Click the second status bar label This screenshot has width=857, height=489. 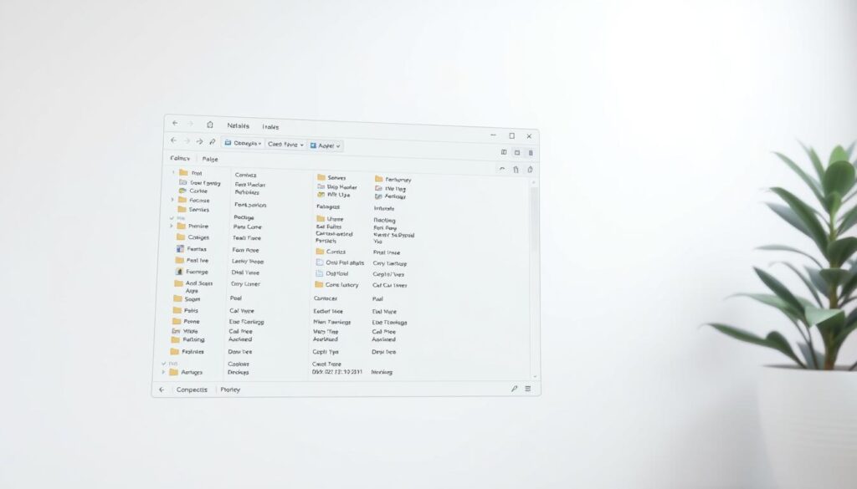click(229, 390)
